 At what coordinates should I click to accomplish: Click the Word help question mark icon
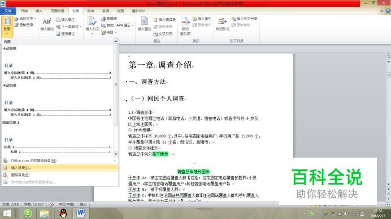tap(388, 11)
